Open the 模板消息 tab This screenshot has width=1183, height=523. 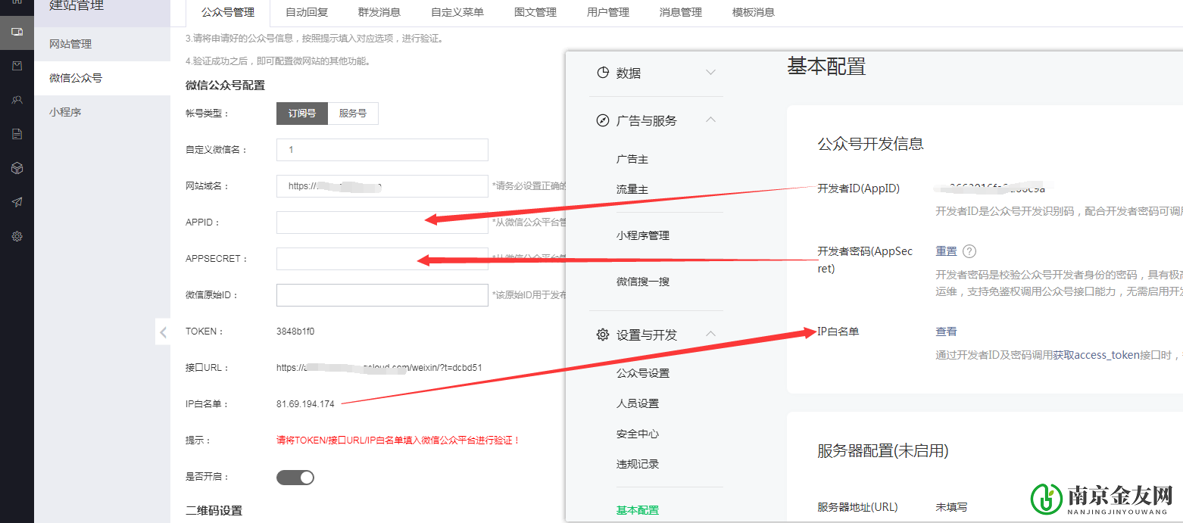point(751,12)
